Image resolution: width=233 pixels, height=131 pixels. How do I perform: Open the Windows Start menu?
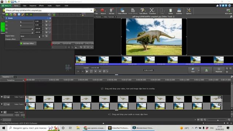pos(3,128)
